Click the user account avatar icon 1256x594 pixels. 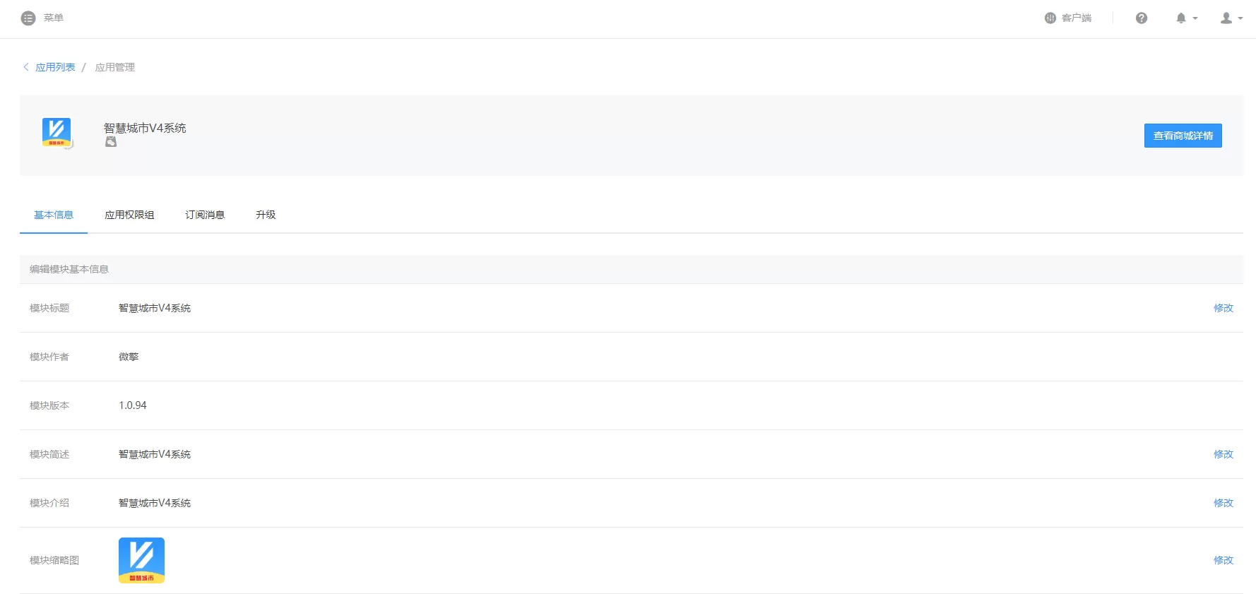point(1226,18)
